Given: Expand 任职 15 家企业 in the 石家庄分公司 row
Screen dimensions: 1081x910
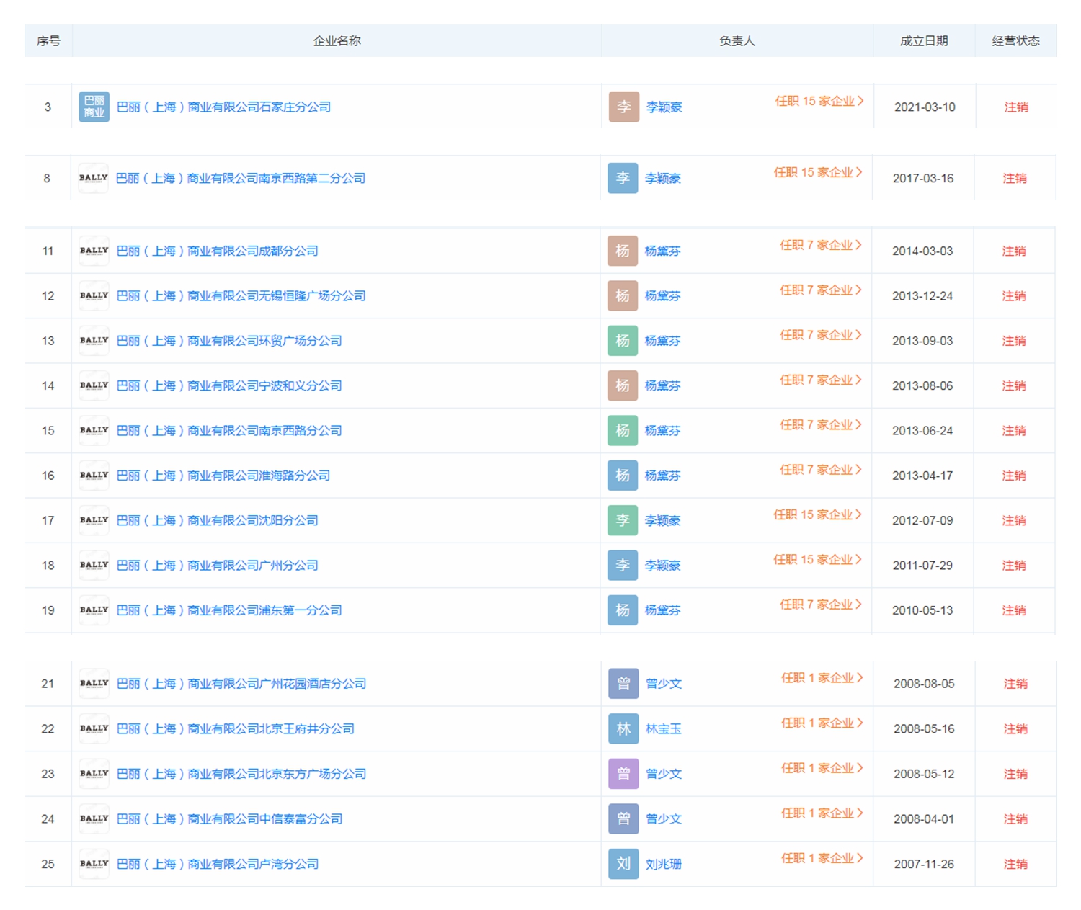Looking at the screenshot, I should pyautogui.click(x=819, y=101).
